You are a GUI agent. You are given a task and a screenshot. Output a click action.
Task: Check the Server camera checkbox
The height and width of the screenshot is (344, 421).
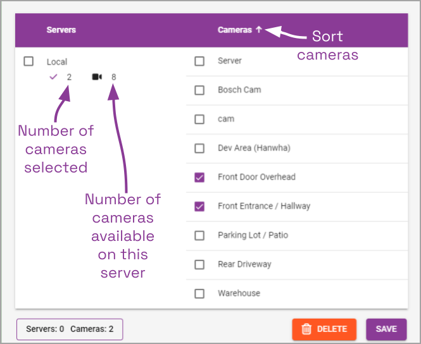pyautogui.click(x=199, y=61)
